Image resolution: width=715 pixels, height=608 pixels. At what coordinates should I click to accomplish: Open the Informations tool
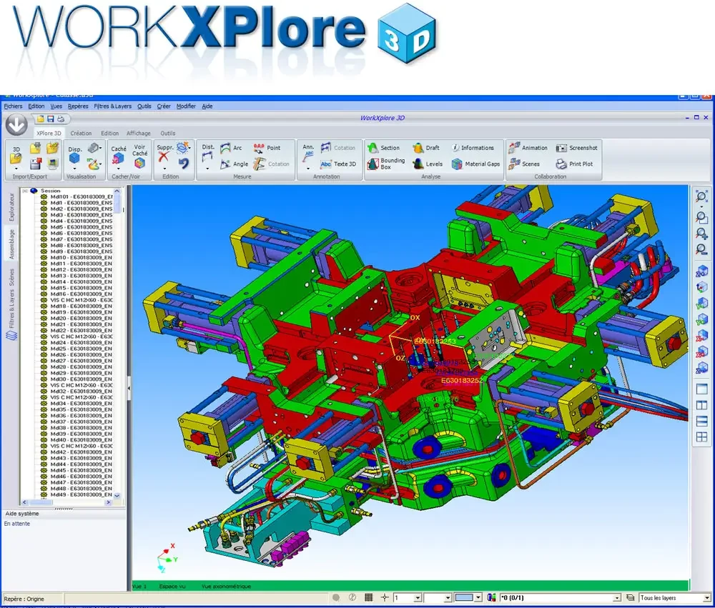[473, 148]
